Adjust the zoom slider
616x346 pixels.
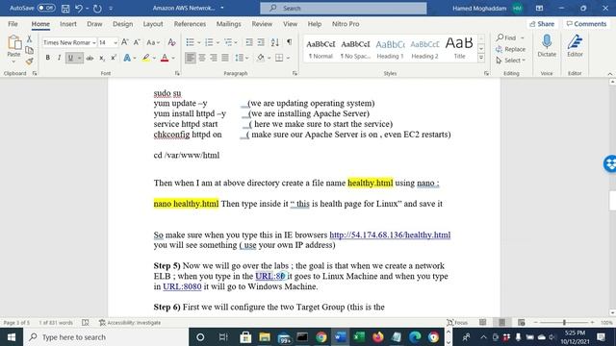pyautogui.click(x=564, y=323)
